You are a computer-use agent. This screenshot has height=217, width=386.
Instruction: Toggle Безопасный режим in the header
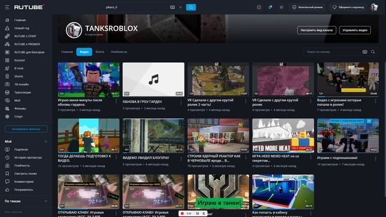pos(308,7)
